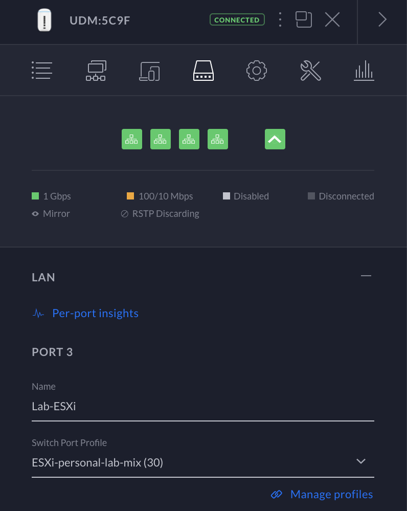This screenshot has height=511, width=407.
Task: Click the port Name field Lab-ESXi
Action: (x=202, y=407)
